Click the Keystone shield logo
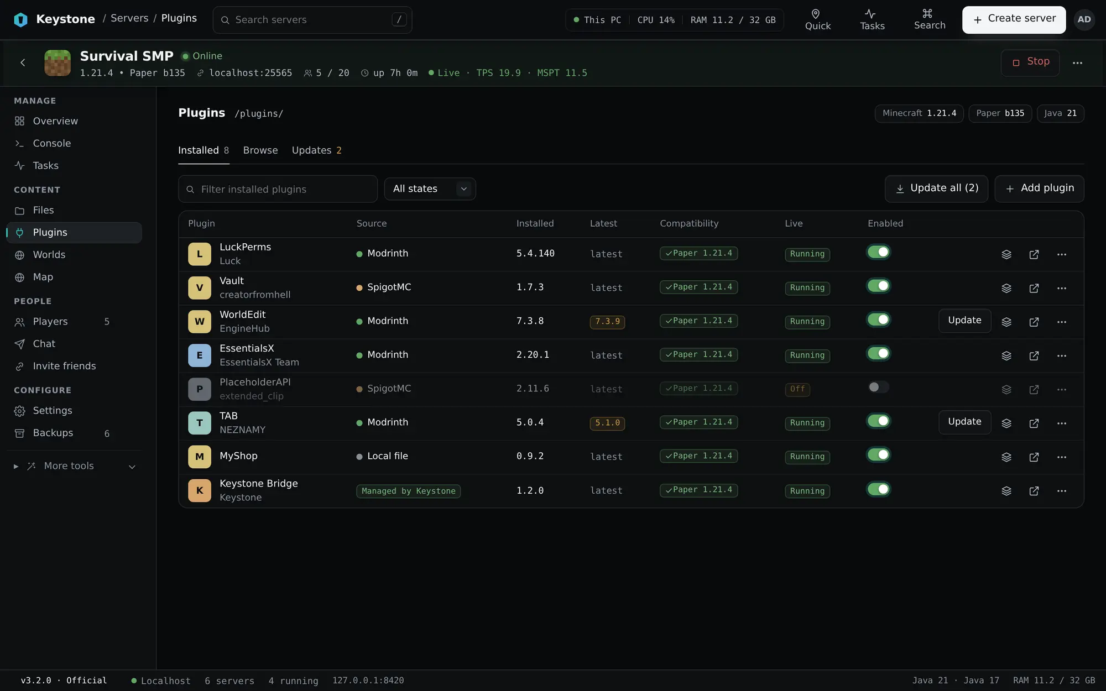 click(20, 19)
